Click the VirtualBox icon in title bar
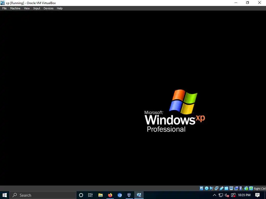The image size is (266, 199). (x=3, y=3)
